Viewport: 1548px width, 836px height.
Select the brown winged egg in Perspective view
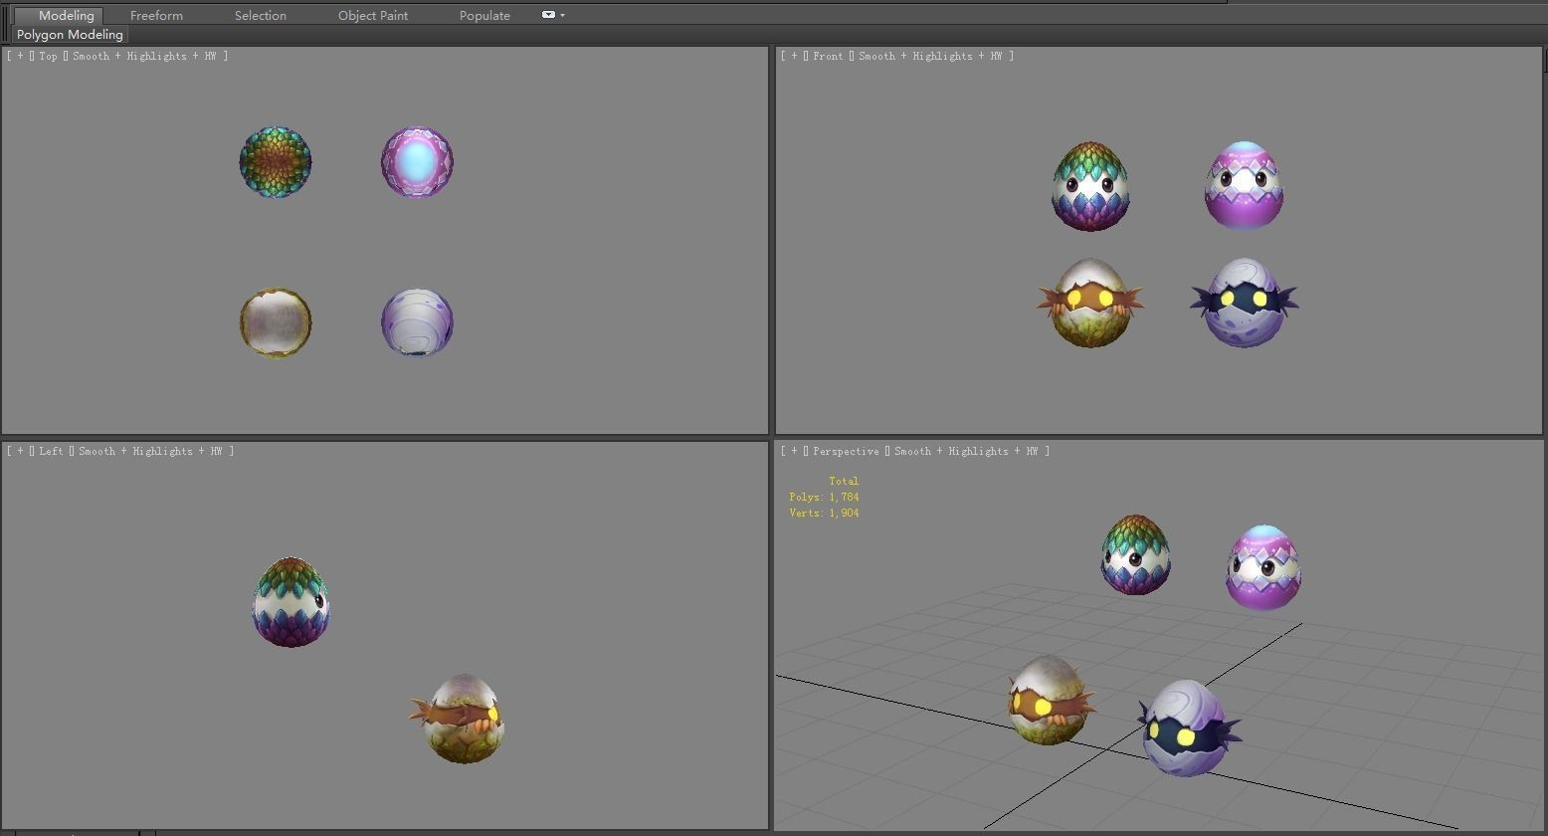click(x=1051, y=700)
